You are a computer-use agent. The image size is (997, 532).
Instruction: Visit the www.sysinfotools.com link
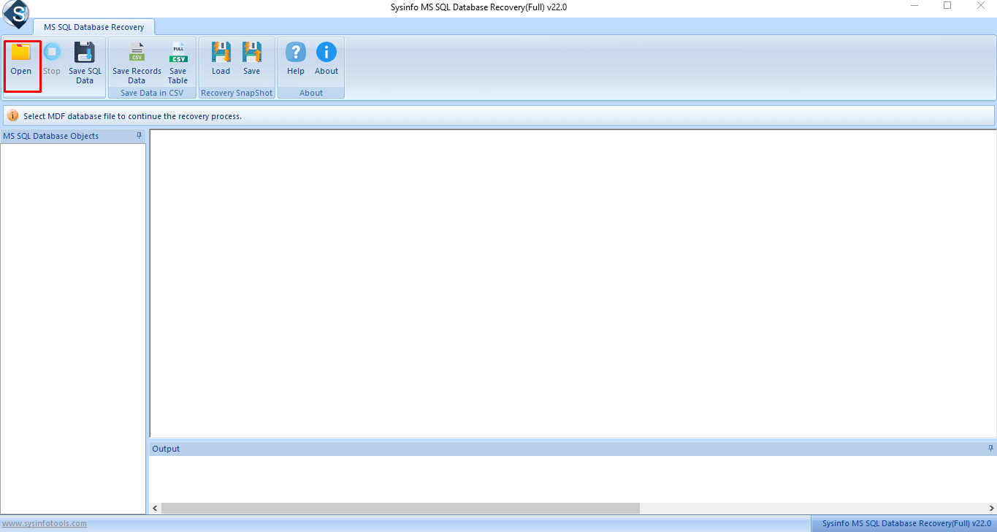(x=45, y=522)
